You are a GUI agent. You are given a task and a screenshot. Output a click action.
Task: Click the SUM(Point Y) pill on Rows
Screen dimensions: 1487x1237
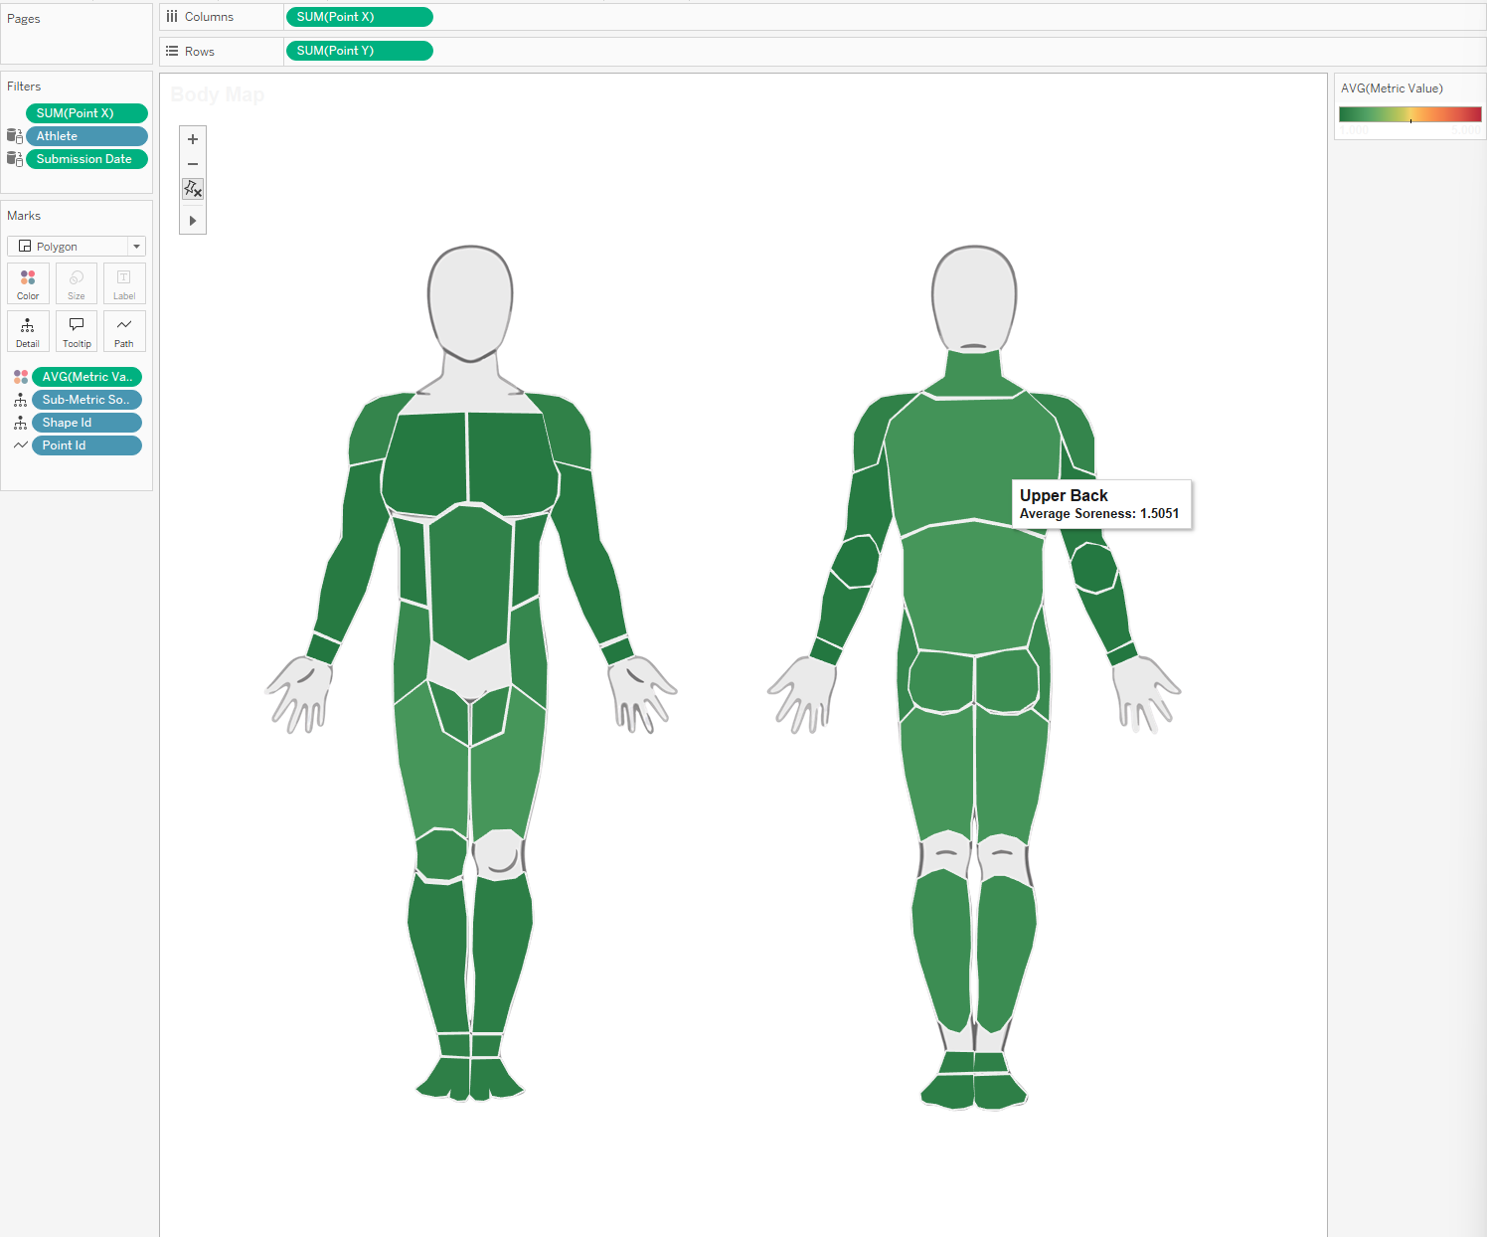(359, 50)
